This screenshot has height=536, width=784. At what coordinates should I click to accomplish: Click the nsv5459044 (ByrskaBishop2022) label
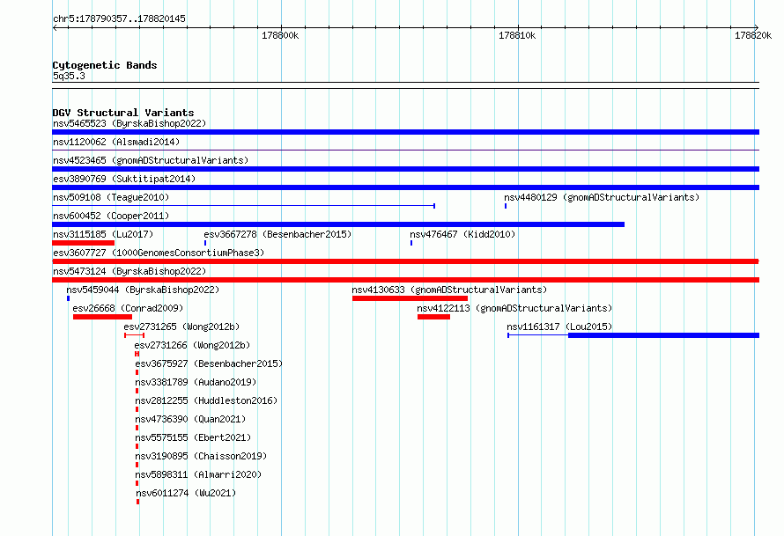(x=143, y=290)
